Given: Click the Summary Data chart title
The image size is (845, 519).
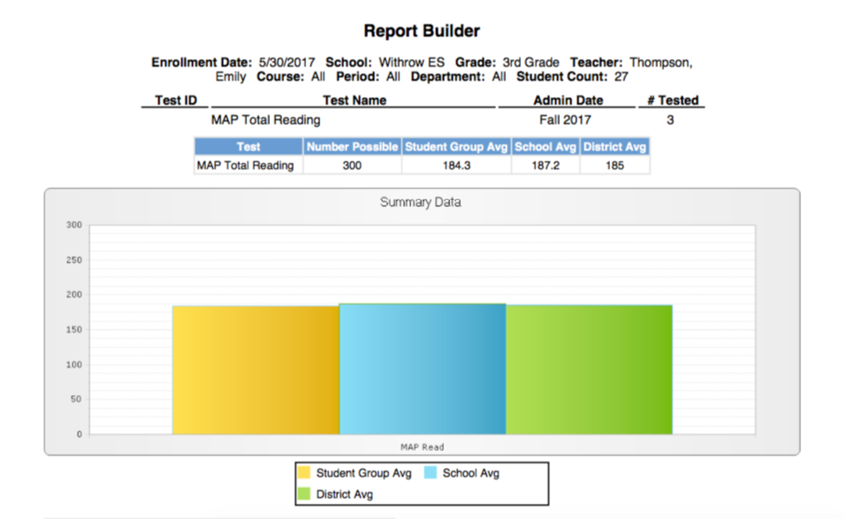Looking at the screenshot, I should pyautogui.click(x=420, y=202).
